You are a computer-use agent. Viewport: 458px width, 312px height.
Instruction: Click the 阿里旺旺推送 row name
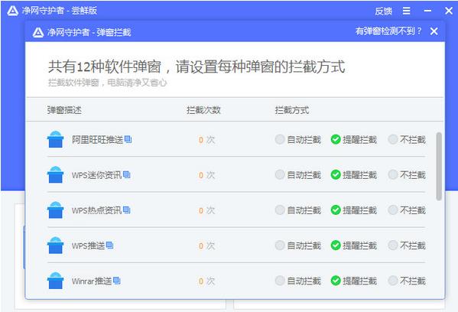(98, 140)
